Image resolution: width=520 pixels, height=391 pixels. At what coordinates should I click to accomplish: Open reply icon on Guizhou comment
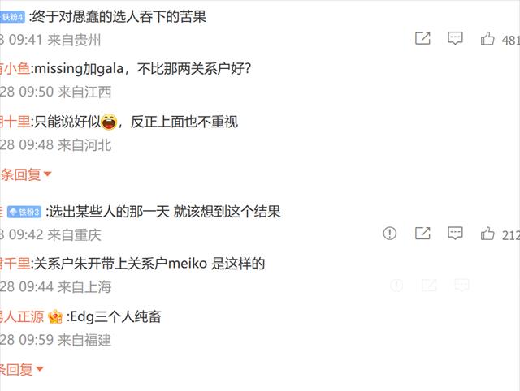pyautogui.click(x=455, y=38)
